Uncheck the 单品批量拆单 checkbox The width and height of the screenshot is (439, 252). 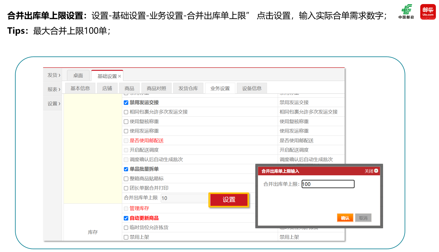tap(126, 169)
